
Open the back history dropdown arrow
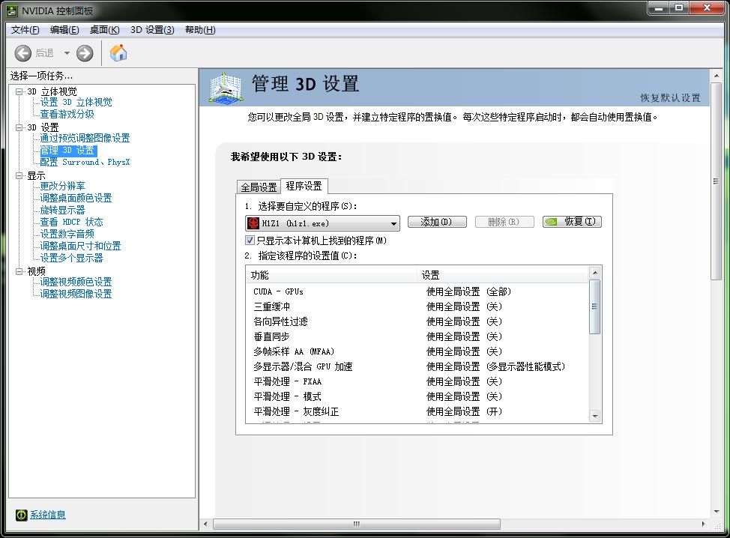[x=67, y=53]
